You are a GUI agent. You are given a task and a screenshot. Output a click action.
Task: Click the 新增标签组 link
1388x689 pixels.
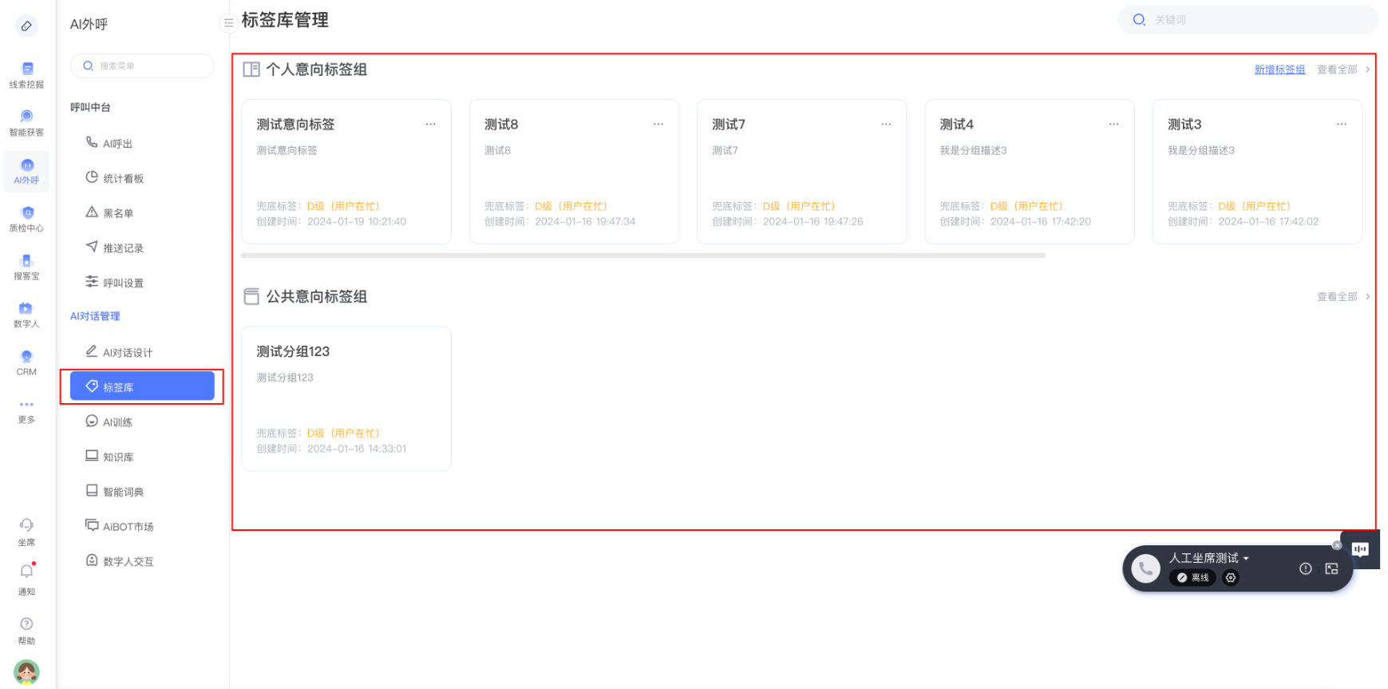pos(1279,69)
